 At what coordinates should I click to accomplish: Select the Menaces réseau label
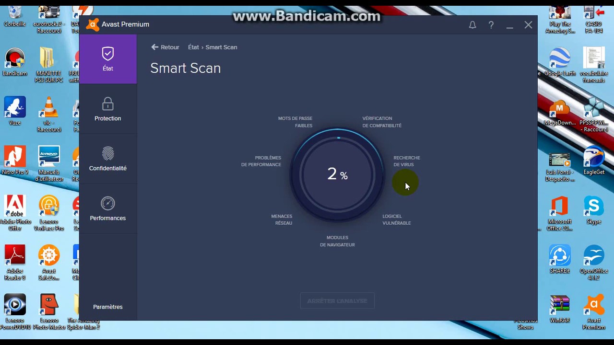[x=282, y=219]
